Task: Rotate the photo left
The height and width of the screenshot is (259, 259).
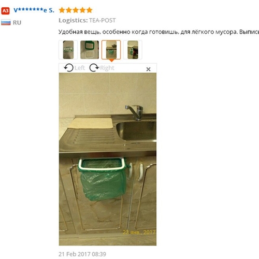Action: coord(74,68)
